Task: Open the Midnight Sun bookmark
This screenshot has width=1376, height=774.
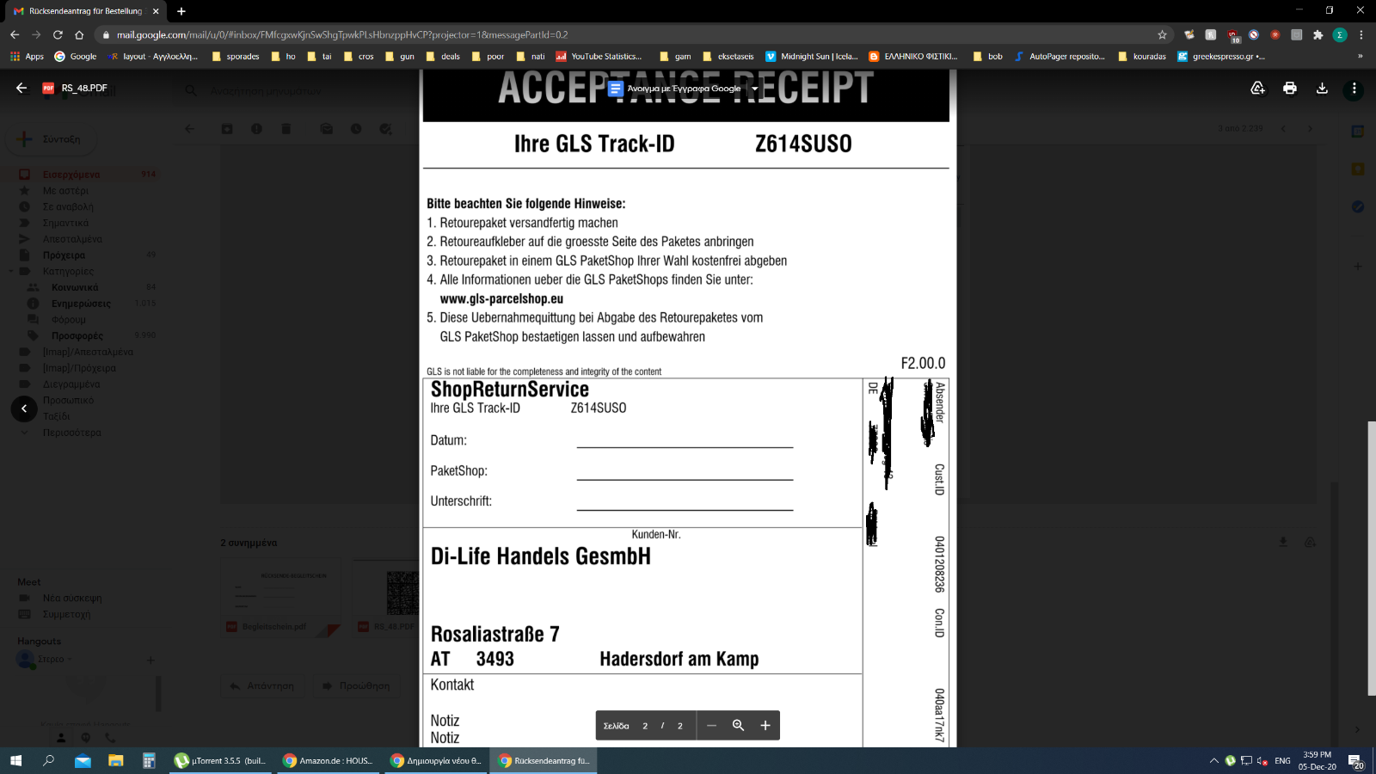Action: click(812, 56)
